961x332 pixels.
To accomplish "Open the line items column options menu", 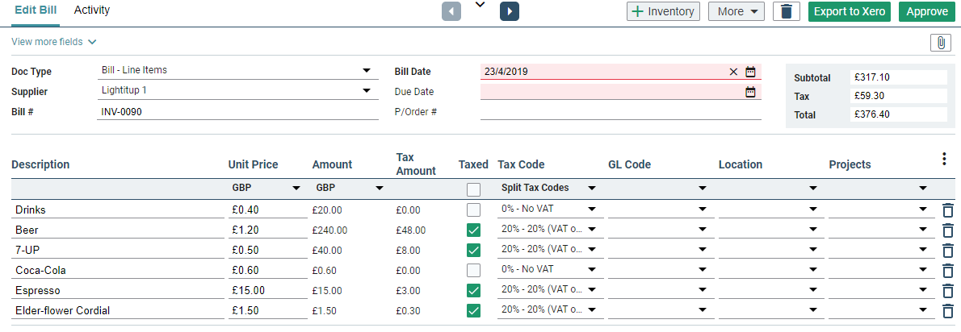I will pyautogui.click(x=944, y=160).
